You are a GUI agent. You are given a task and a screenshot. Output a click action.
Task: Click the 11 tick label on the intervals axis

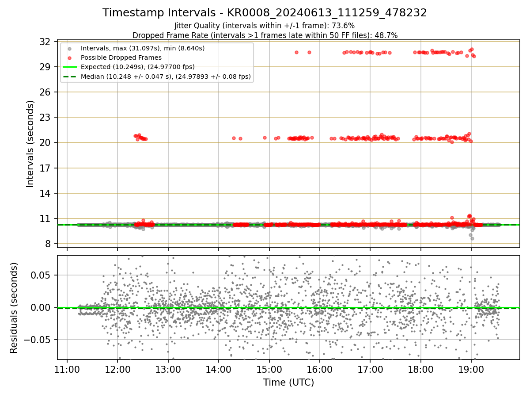[45, 219]
